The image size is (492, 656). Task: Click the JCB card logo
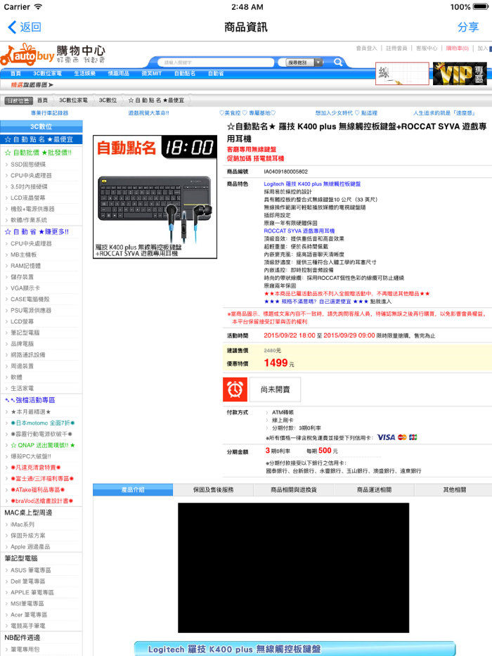pyautogui.click(x=413, y=437)
